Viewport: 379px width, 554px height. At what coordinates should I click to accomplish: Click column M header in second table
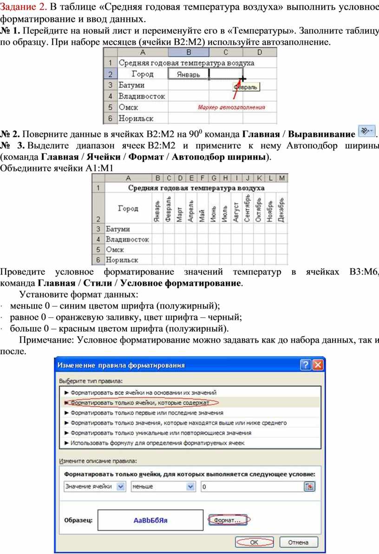[282, 178]
